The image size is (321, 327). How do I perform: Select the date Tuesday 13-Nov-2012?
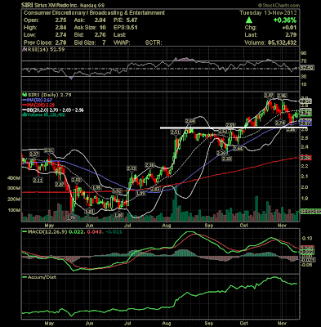pyautogui.click(x=268, y=13)
